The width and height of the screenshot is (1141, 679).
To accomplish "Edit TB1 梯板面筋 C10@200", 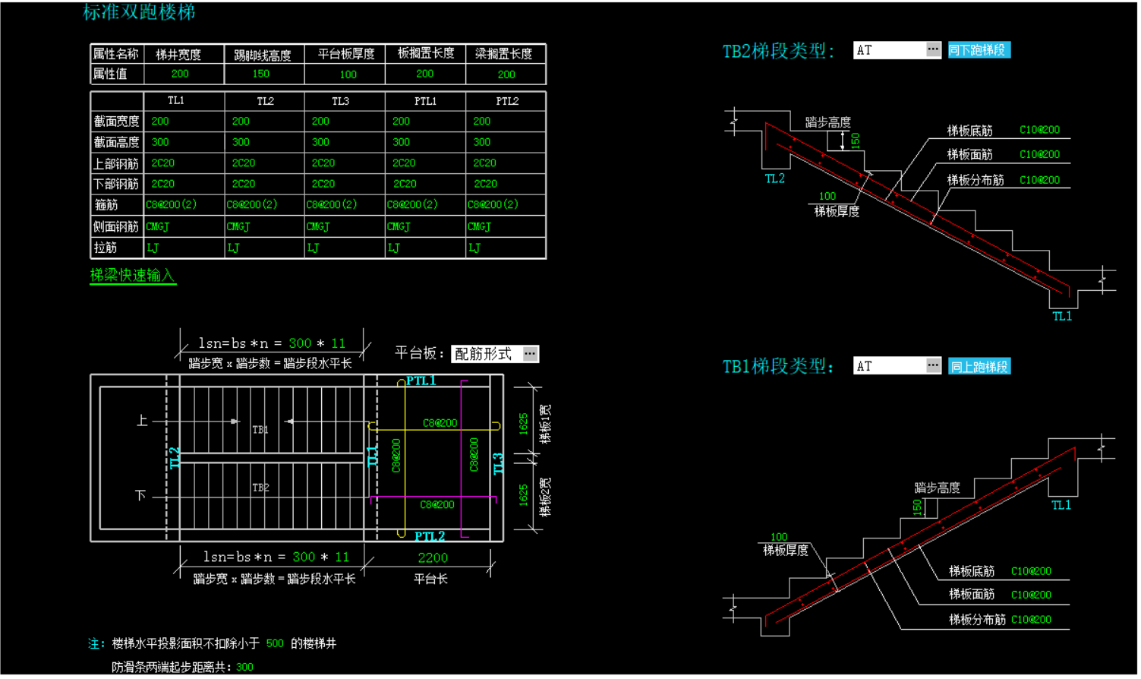I will click(x=1031, y=595).
